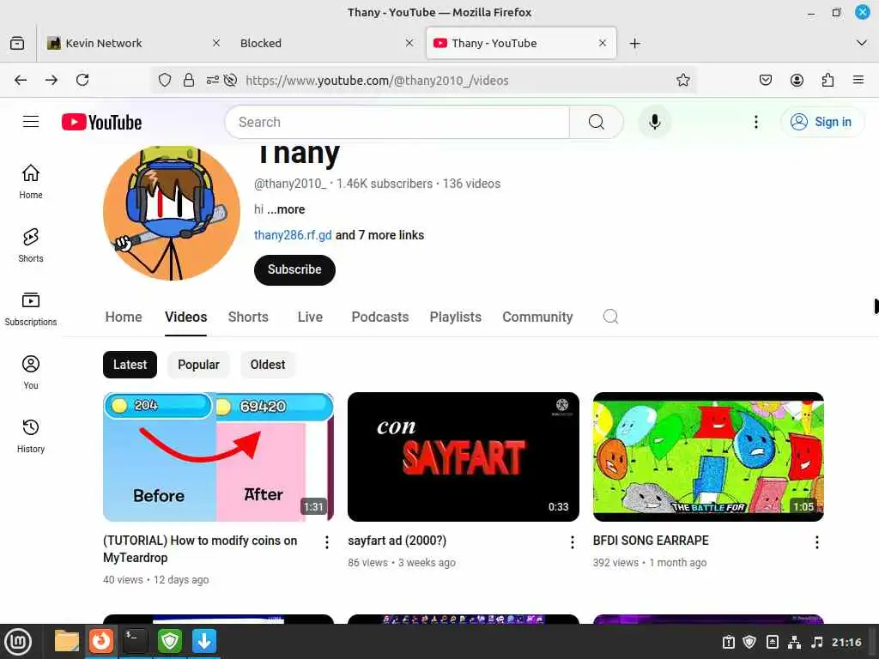Open Subscriptions in the sidebar
Viewport: 879px width, 659px height.
[x=31, y=309]
